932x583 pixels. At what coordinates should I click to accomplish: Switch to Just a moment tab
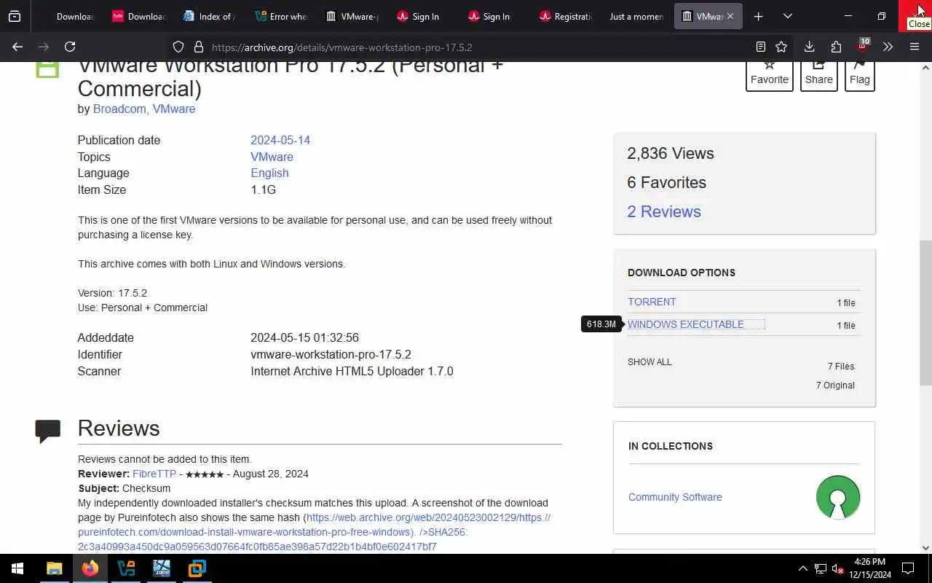636,16
